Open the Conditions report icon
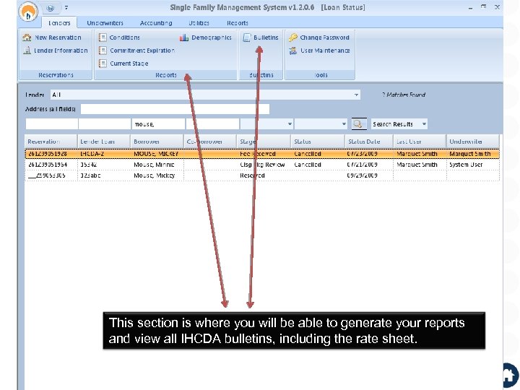Screen dimensions: 520x390 [103, 38]
